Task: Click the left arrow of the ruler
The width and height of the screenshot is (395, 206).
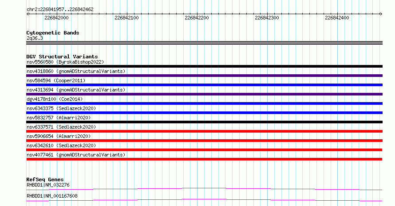Action: (28, 14)
